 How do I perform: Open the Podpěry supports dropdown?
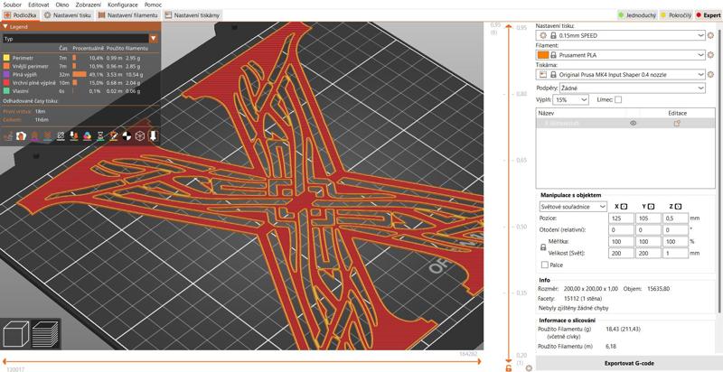(x=632, y=88)
